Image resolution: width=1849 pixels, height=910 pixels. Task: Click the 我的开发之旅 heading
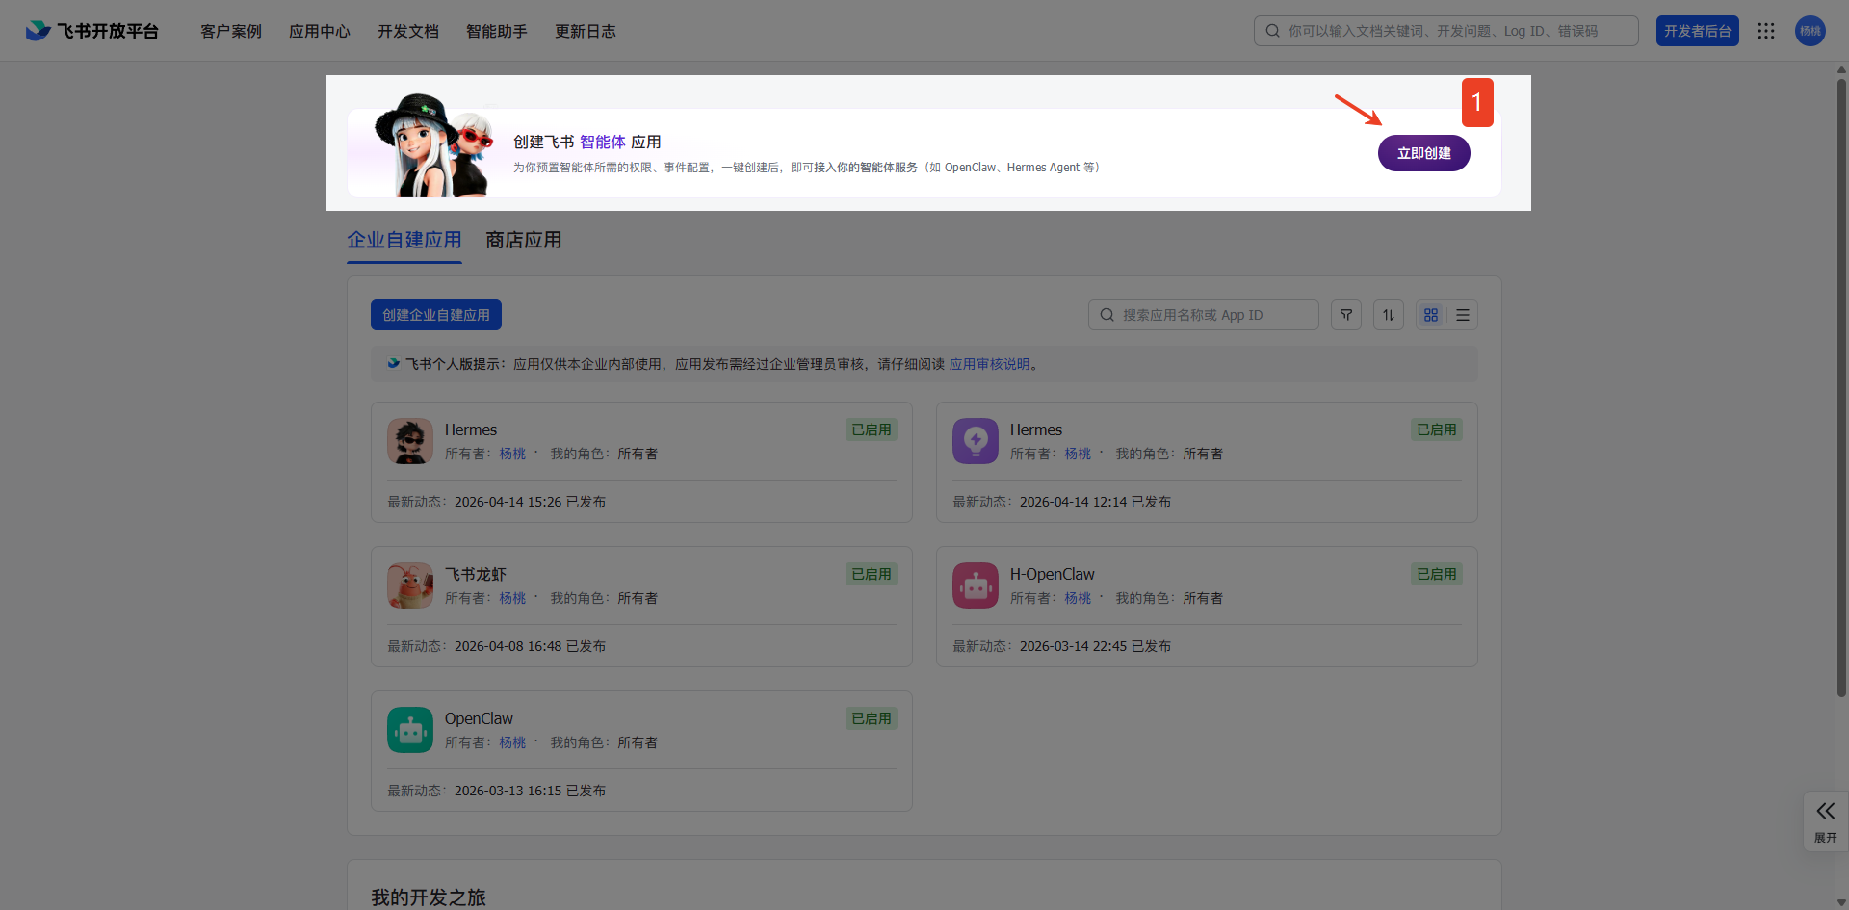[x=429, y=897]
